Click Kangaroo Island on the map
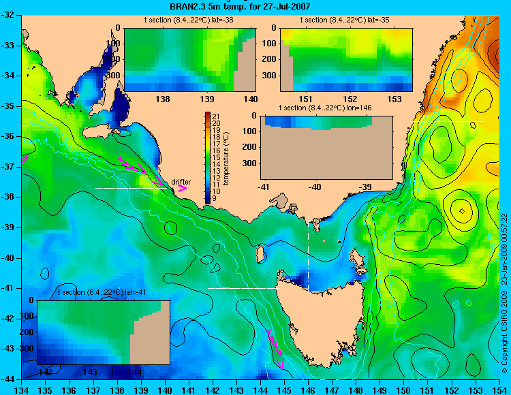 (97, 131)
